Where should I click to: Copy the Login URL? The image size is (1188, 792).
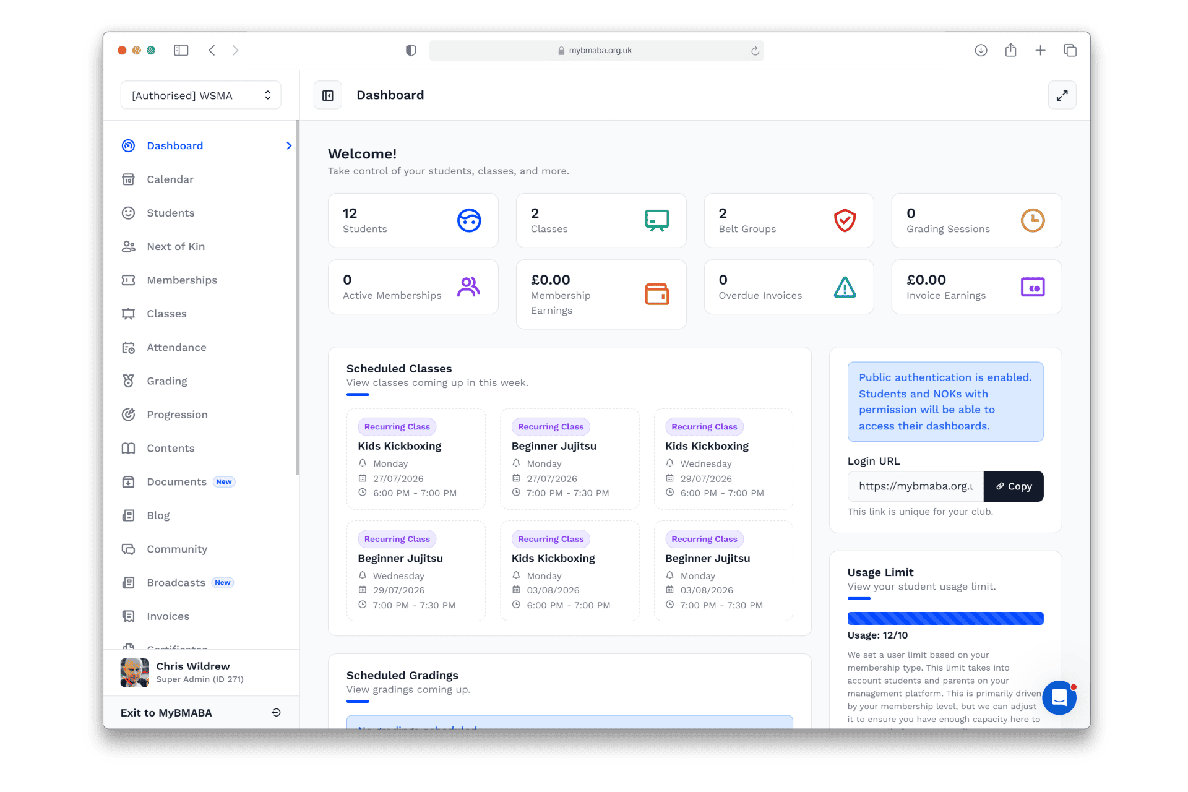[1014, 486]
